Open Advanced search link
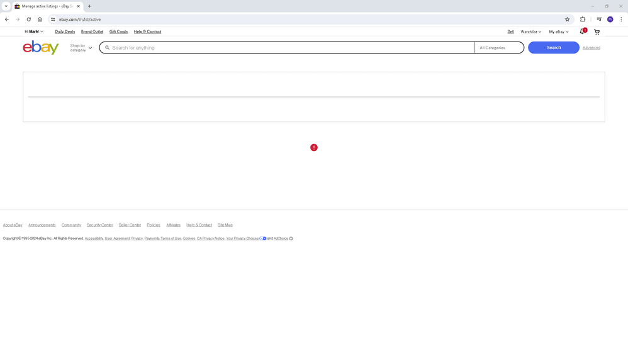 pyautogui.click(x=591, y=48)
